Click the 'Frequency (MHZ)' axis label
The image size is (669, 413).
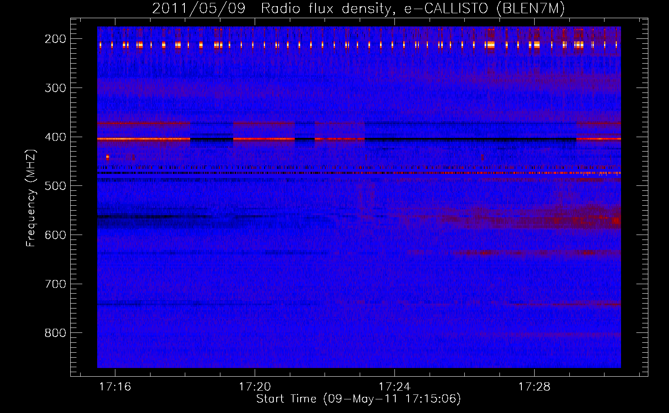[x=31, y=198]
